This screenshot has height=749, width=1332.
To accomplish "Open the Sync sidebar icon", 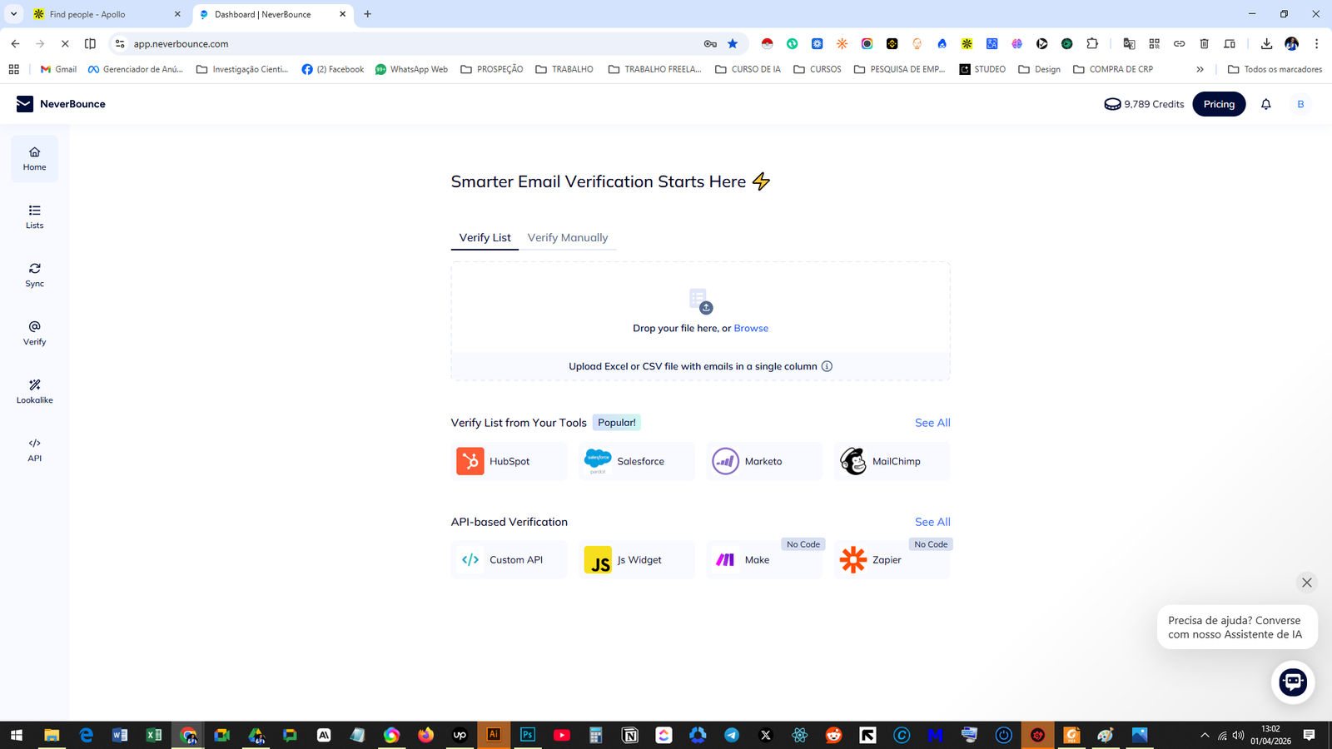I will [34, 275].
